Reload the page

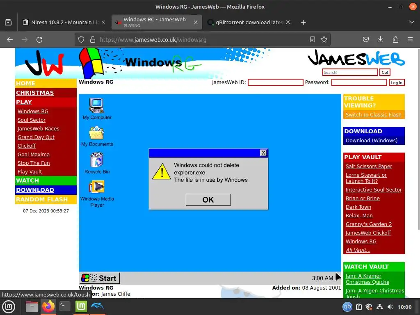tap(39, 40)
